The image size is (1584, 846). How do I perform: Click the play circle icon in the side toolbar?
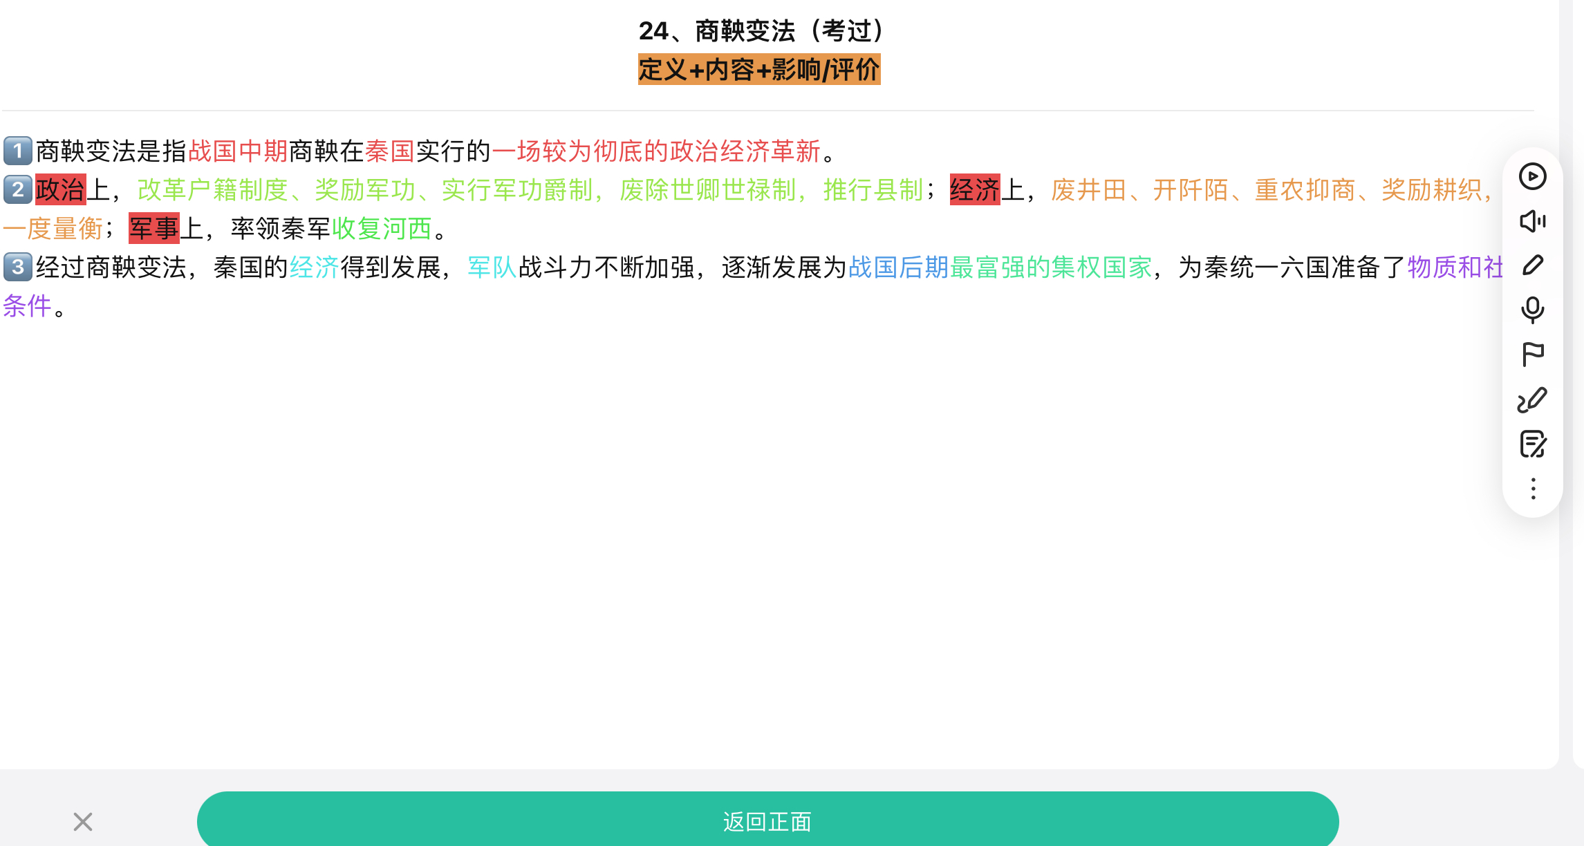coord(1532,176)
